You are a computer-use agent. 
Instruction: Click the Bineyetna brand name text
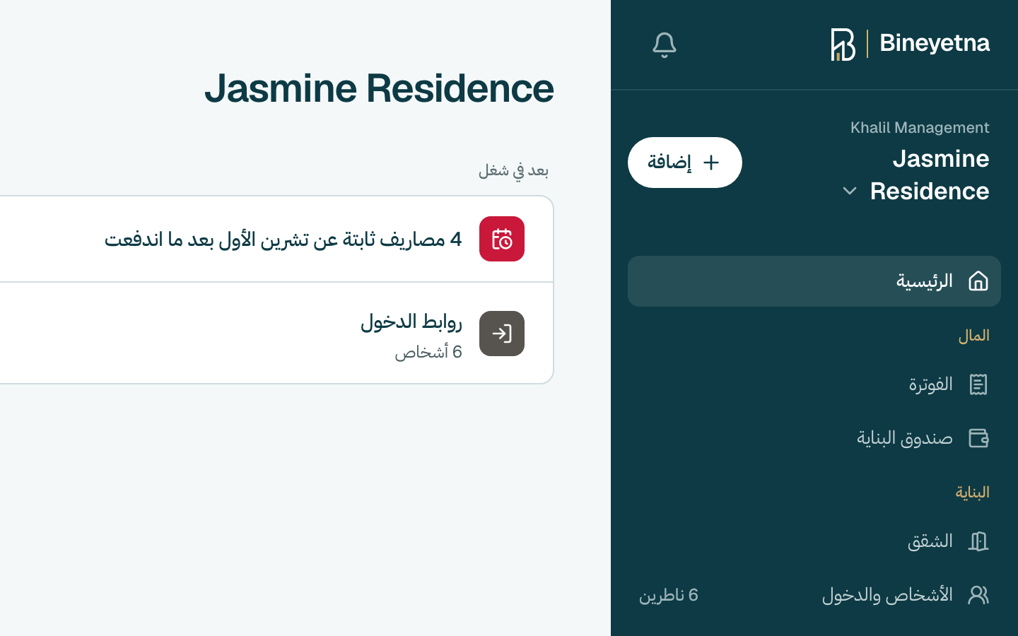click(x=935, y=43)
